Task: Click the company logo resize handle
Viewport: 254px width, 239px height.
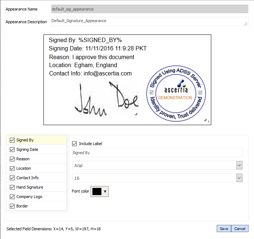Action: [205, 120]
